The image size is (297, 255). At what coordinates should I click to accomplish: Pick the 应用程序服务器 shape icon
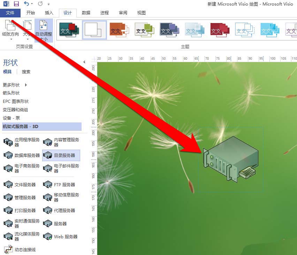click(8, 142)
